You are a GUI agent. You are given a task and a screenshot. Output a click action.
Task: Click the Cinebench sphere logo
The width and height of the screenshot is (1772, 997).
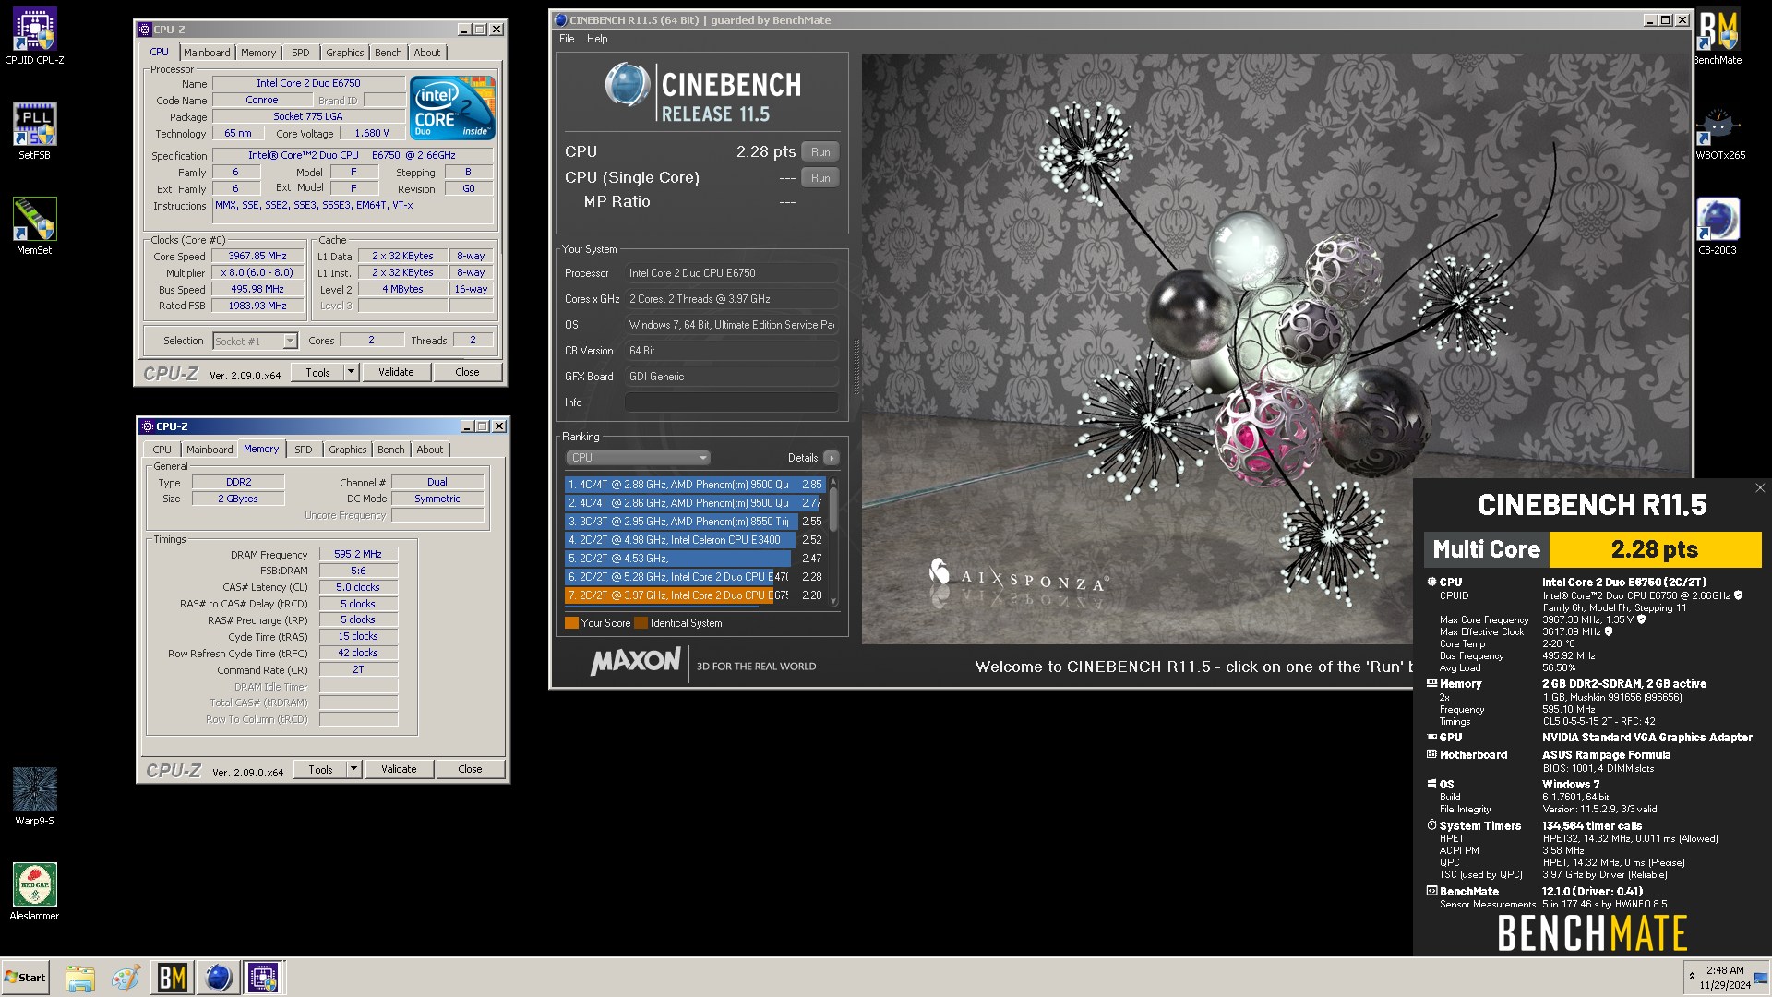628,85
